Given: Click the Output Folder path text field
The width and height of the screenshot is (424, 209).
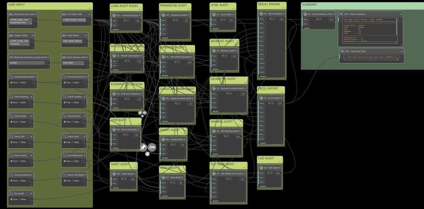Looking at the screenshot, I should pyautogui.click(x=19, y=42).
